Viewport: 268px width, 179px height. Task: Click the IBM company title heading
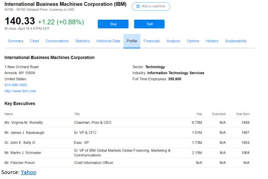pos(65,4)
